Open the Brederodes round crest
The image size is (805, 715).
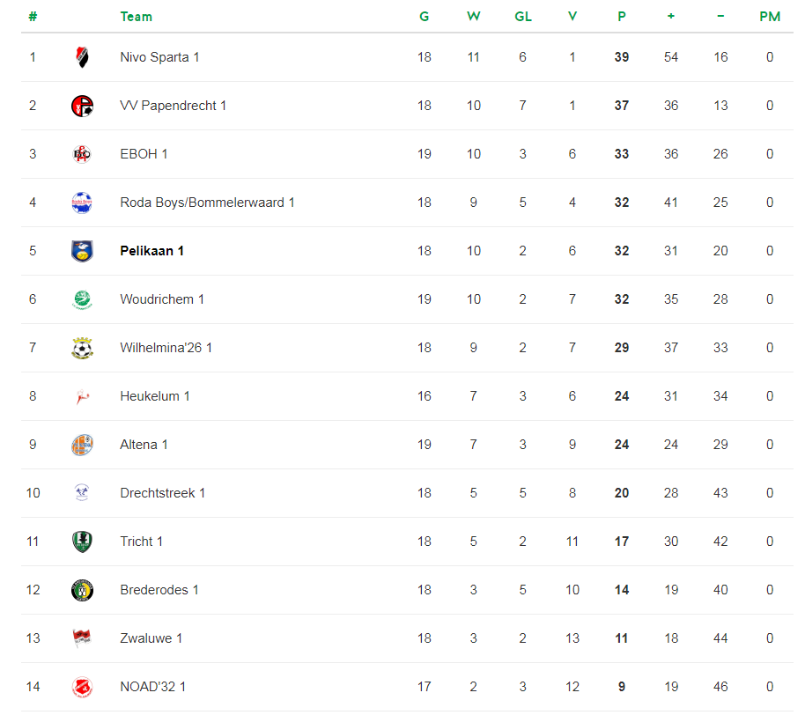pos(82,590)
